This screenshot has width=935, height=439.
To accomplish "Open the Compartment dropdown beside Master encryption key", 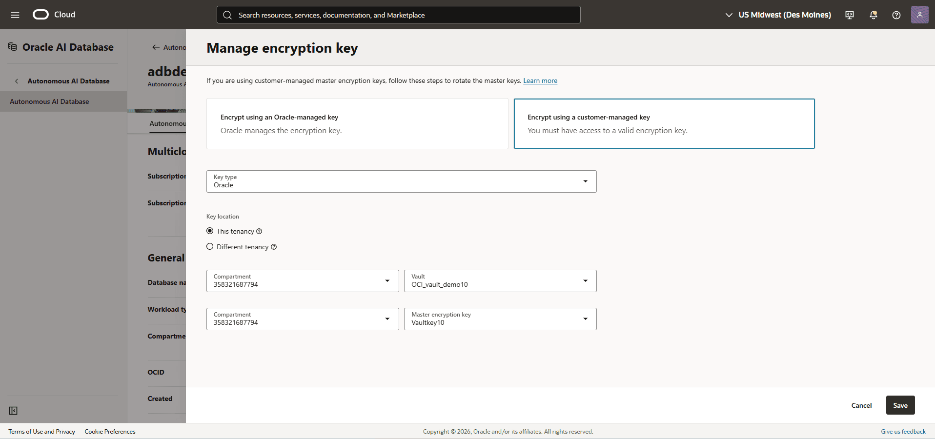I will point(303,319).
